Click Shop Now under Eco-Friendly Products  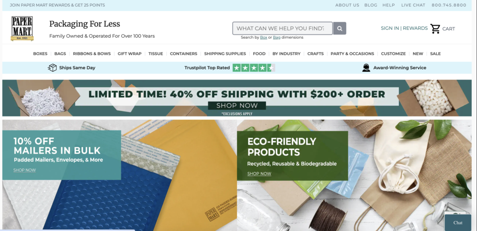[x=259, y=174]
